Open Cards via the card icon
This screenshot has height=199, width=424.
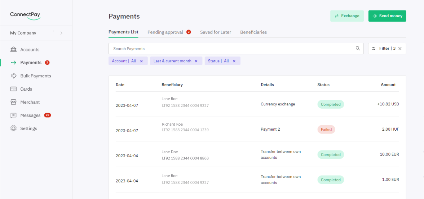14,89
